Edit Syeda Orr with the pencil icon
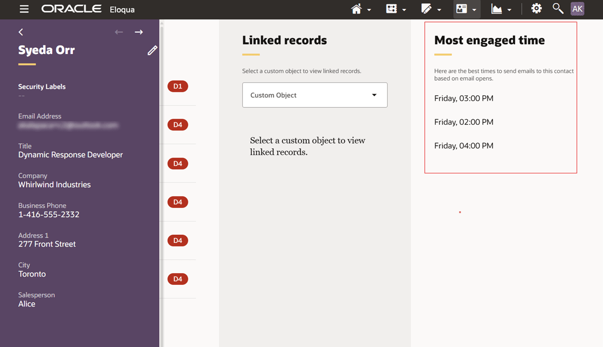Viewport: 603px width, 347px height. [x=152, y=50]
